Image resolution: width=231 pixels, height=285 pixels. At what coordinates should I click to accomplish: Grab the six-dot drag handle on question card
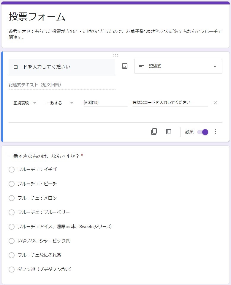[x=115, y=55]
